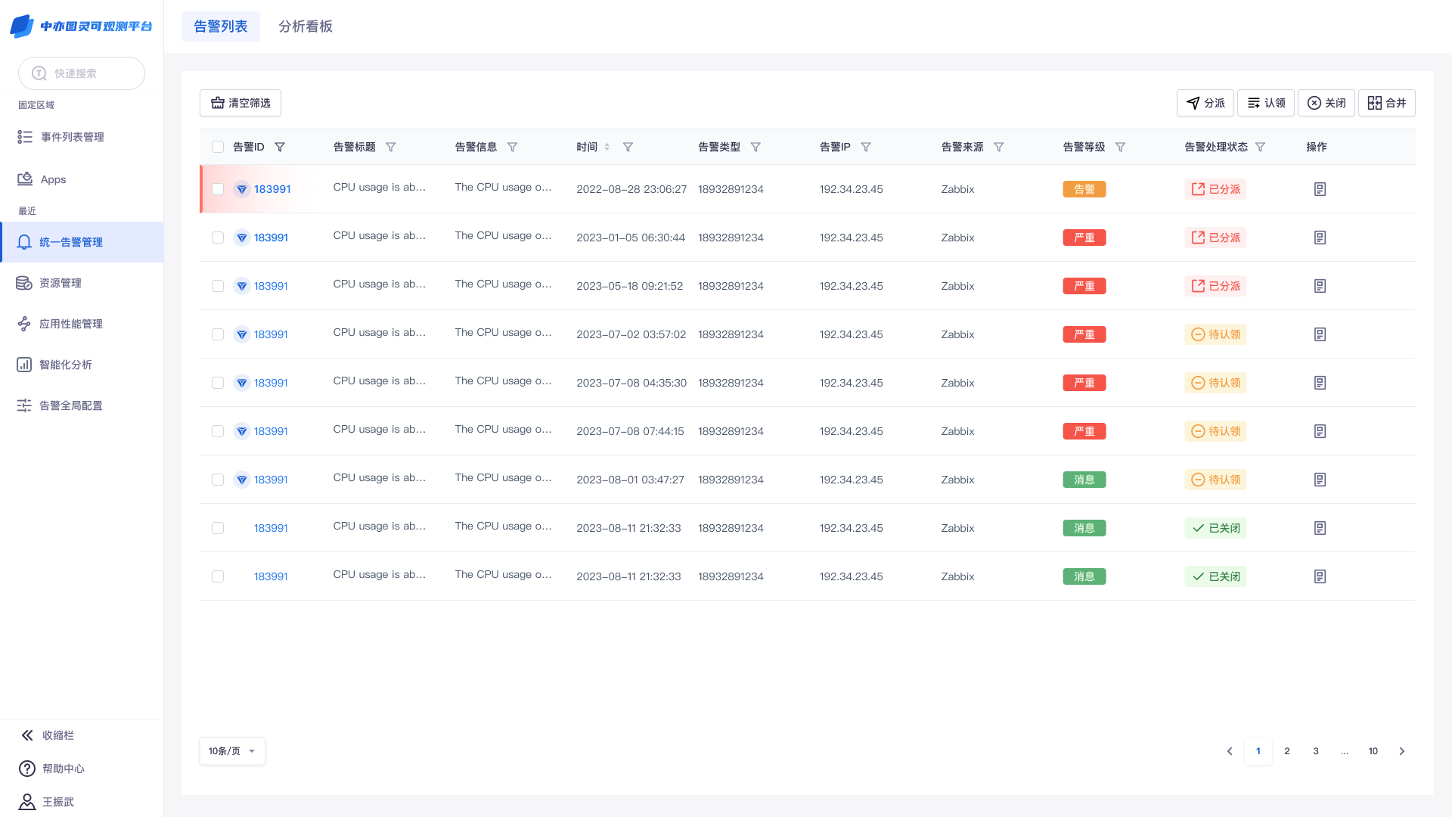Click the pagination ellipsis to jump pages
Screen dimensions: 1452x817
1345,751
